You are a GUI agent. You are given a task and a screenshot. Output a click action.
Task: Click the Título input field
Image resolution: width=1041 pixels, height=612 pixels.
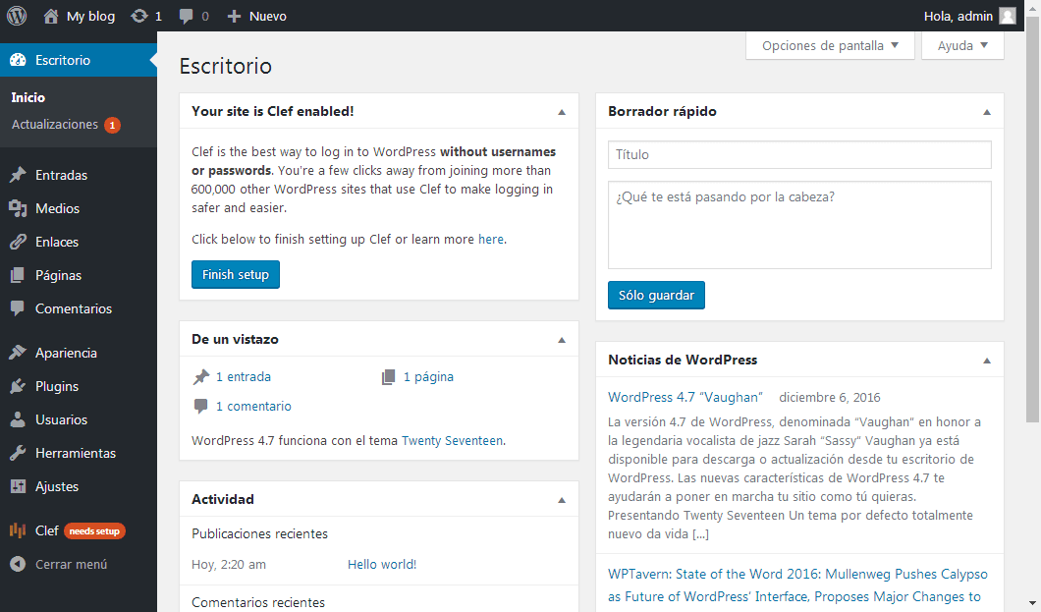coord(799,154)
